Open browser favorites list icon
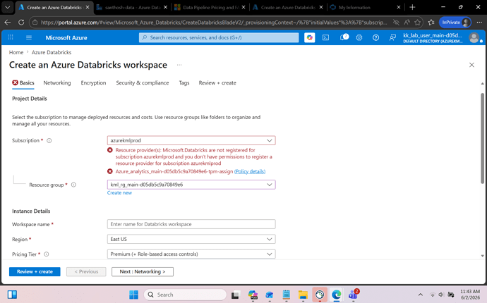Image resolution: width=487 pixels, height=303 pixels. pyautogui.click(x=431, y=23)
